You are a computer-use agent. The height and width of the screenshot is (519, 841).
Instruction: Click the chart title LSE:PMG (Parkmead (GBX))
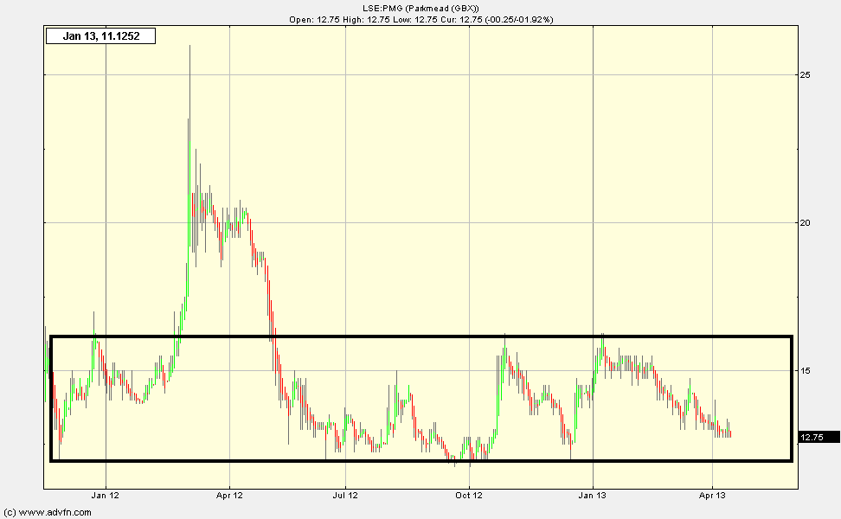421,8
